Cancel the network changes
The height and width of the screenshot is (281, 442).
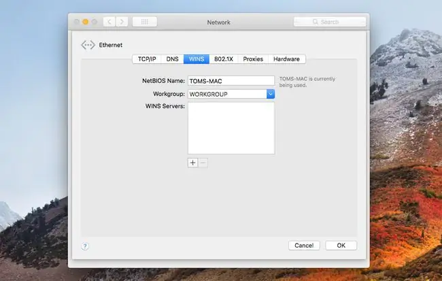304,246
